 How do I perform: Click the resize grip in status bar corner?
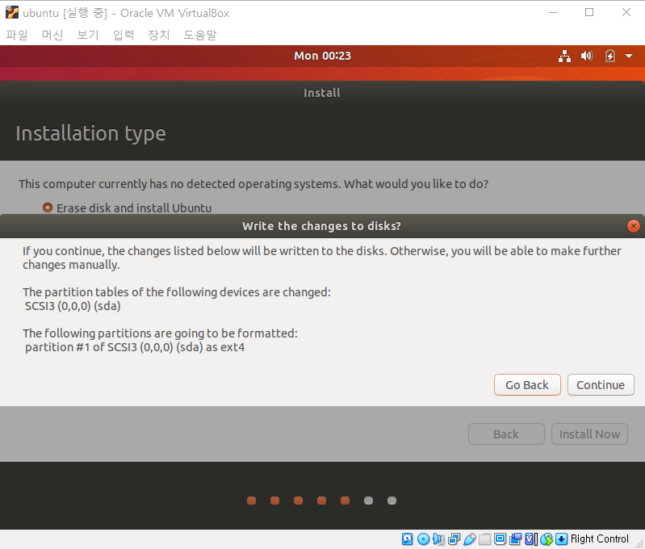pos(639,544)
